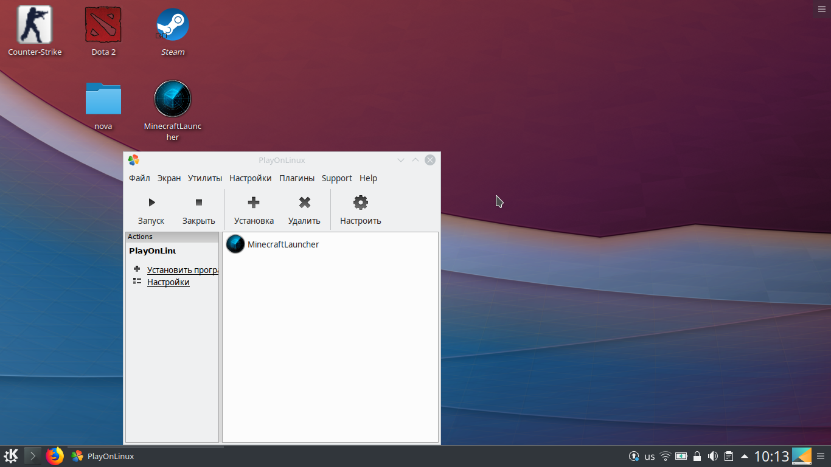
Task: Click the 10:13 clock
Action: click(771, 456)
